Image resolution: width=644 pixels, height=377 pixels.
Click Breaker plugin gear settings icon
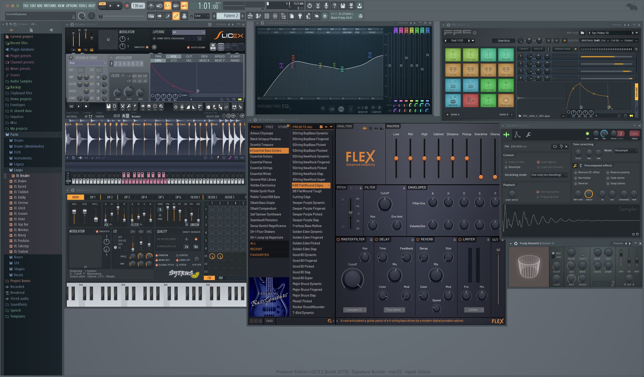click(72, 24)
